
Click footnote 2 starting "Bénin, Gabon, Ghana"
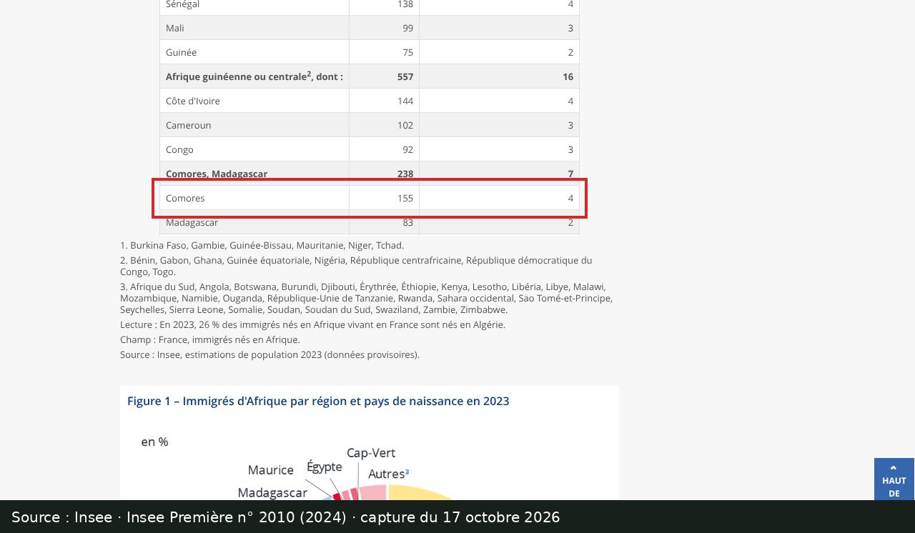pyautogui.click(x=356, y=266)
